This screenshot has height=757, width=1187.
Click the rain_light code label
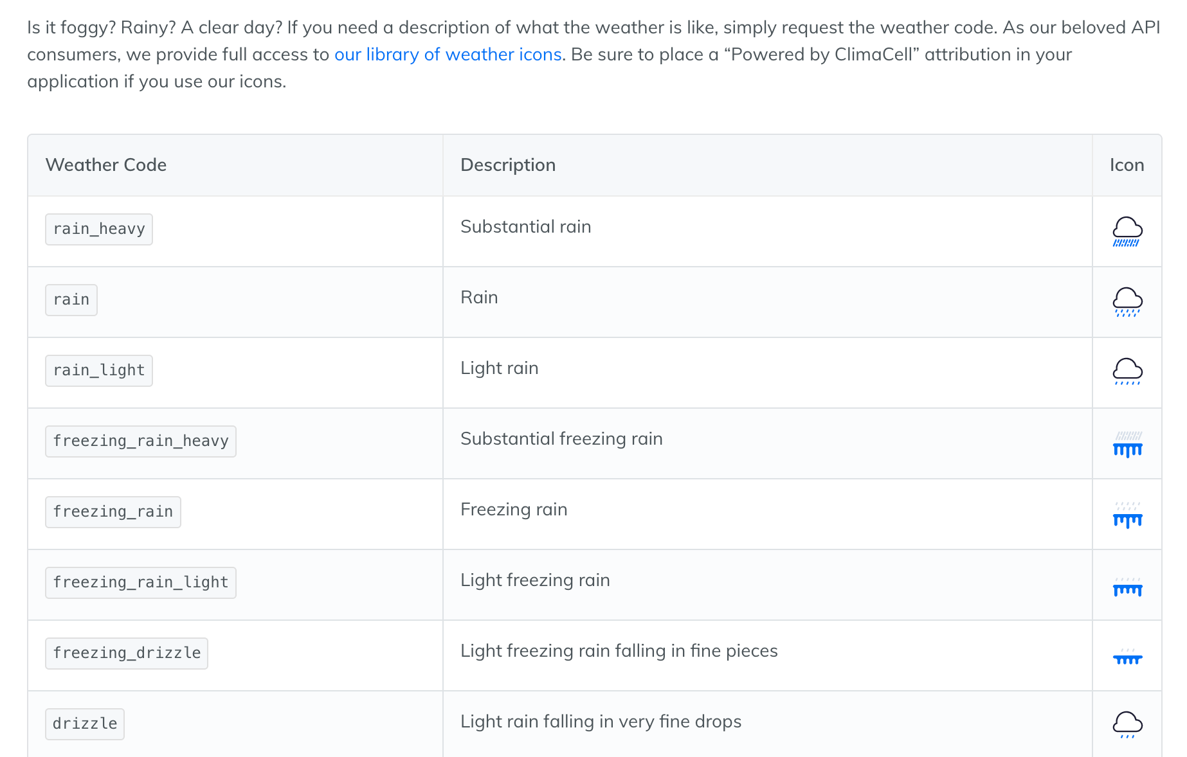pyautogui.click(x=99, y=371)
